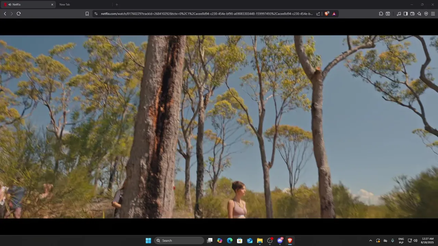Viewport: 438px width, 246px height.
Task: Open Microsoft Store from the taskbar
Action: (x=240, y=241)
